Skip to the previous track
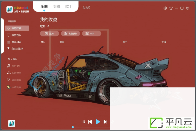Viewport: 196px width, 131px height. tap(90, 122)
